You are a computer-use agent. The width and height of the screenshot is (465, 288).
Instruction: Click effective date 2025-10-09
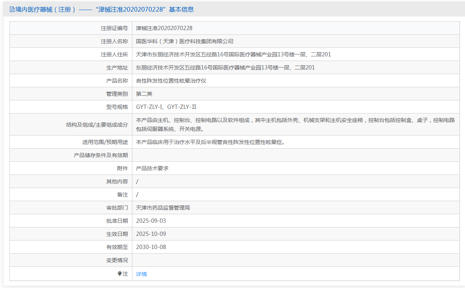pos(151,234)
